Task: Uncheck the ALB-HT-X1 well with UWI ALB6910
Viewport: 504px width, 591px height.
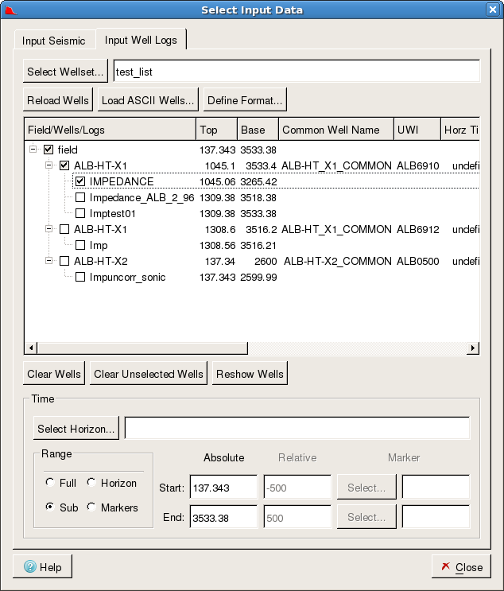Action: pyautogui.click(x=64, y=165)
